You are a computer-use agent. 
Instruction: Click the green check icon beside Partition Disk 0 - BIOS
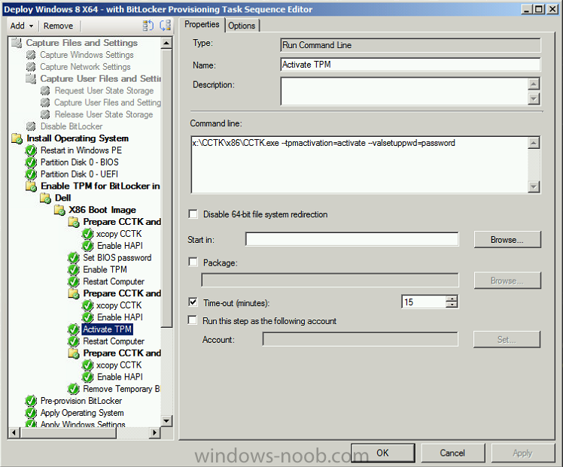[x=31, y=162]
